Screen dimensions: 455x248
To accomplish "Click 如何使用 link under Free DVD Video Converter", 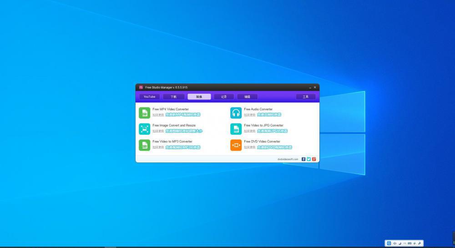I will 249,147.
